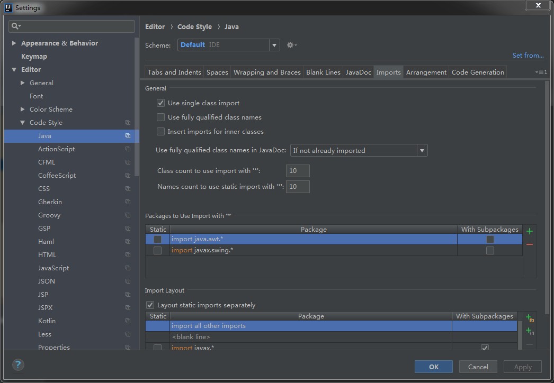
Task: Open help with the question mark icon
Action: [x=18, y=364]
